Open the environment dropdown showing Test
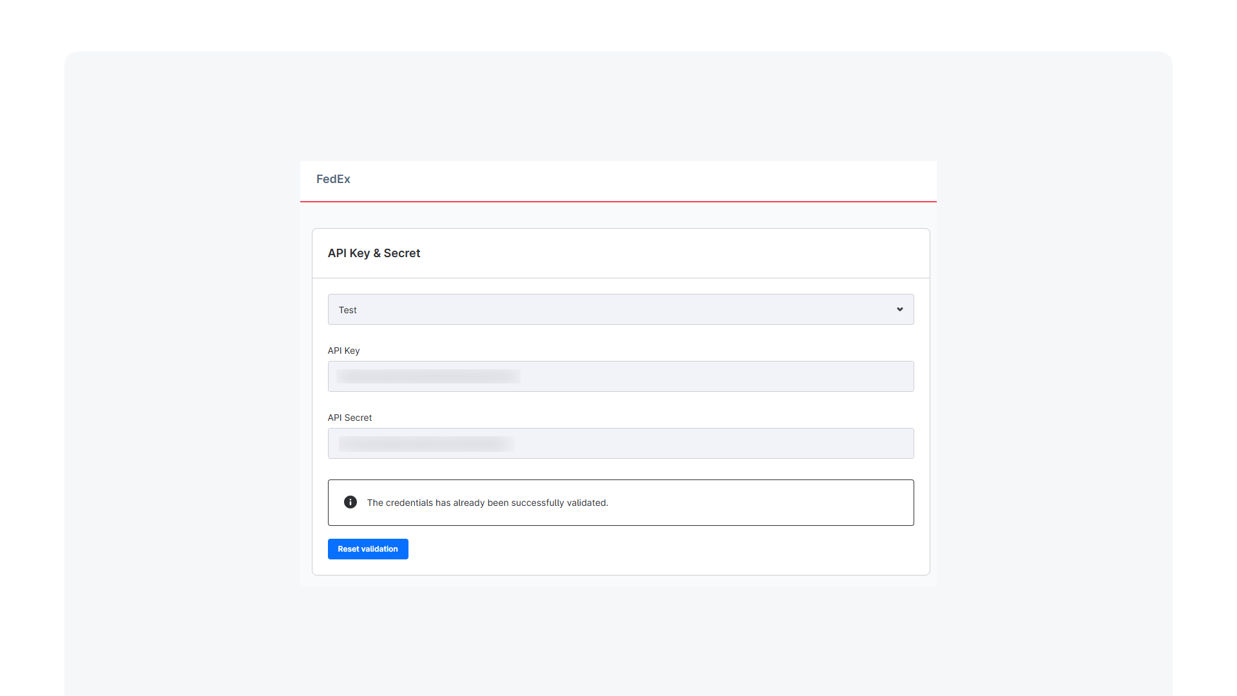The width and height of the screenshot is (1237, 696). [x=620, y=309]
